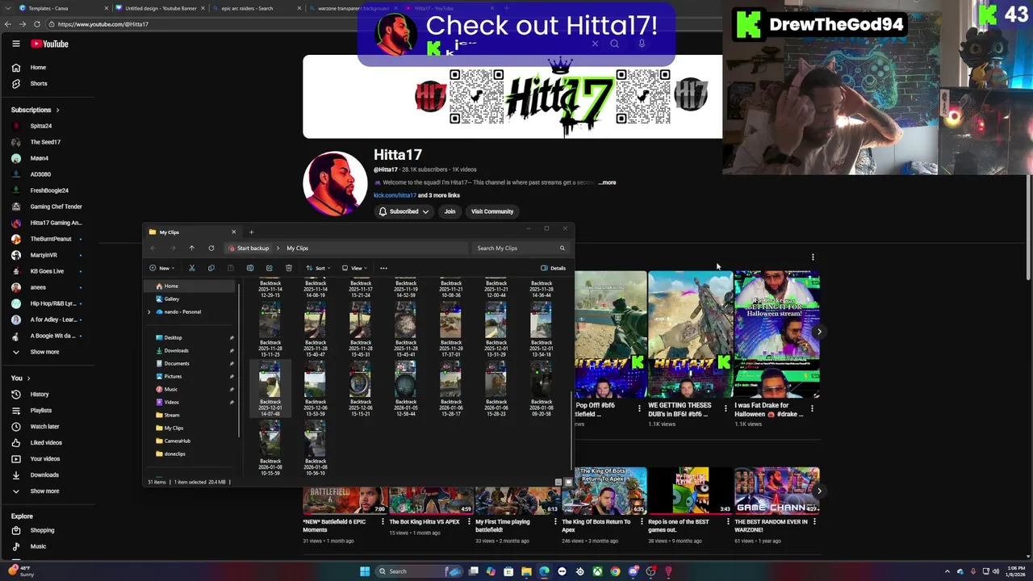The width and height of the screenshot is (1033, 581).
Task: Open Watch later in YouTube sidebar
Action: [45, 426]
